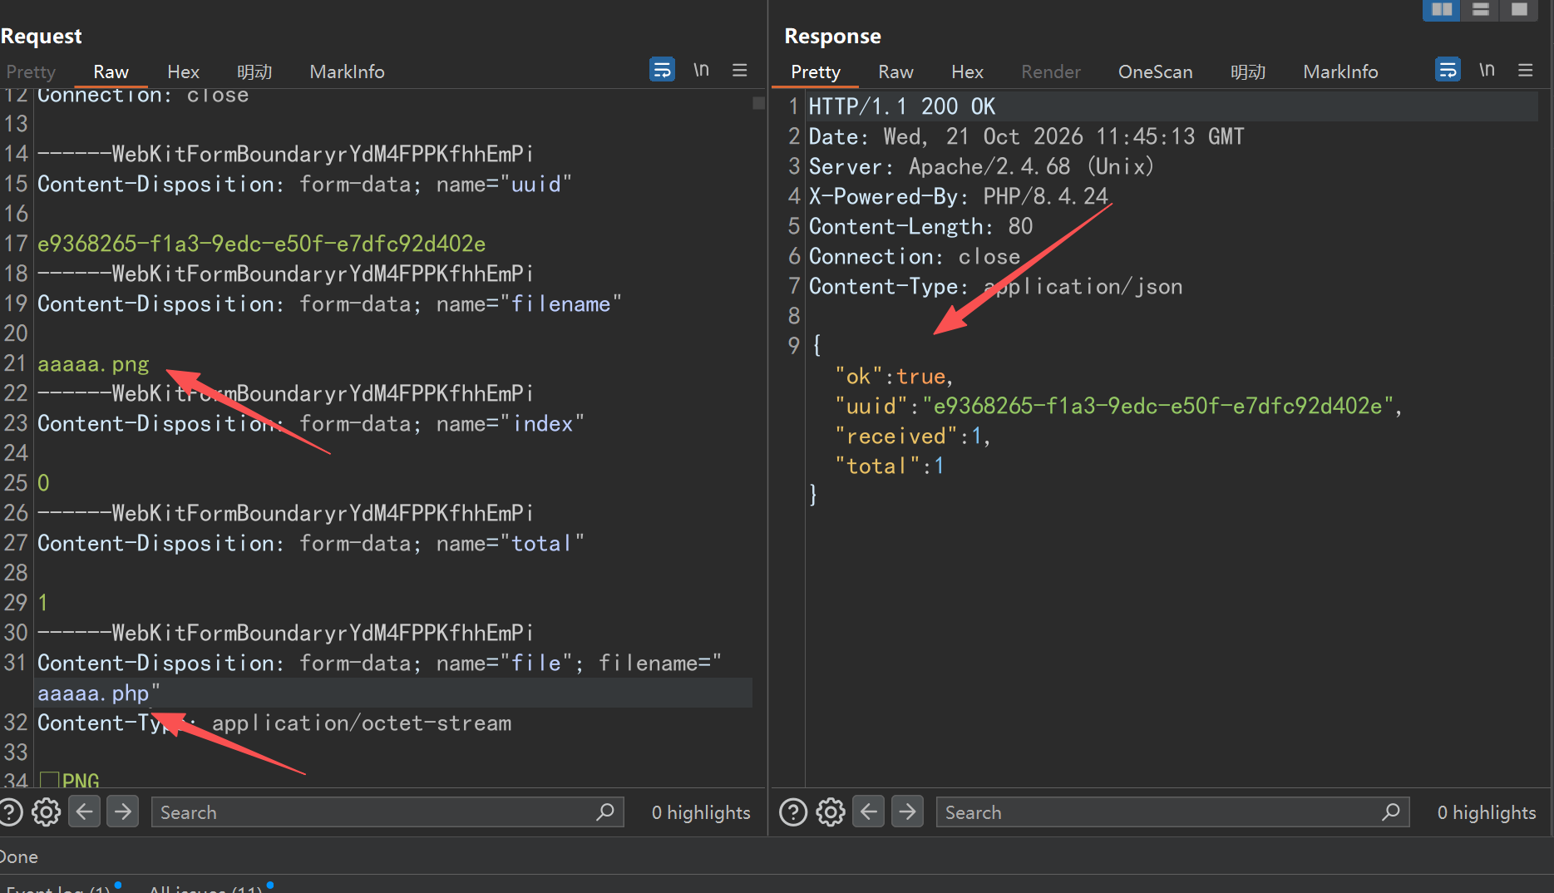Select the Response Pretty tab

[816, 72]
